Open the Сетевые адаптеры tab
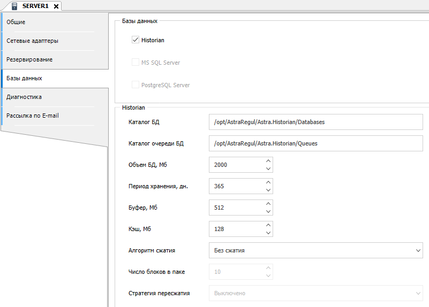 pyautogui.click(x=32, y=41)
